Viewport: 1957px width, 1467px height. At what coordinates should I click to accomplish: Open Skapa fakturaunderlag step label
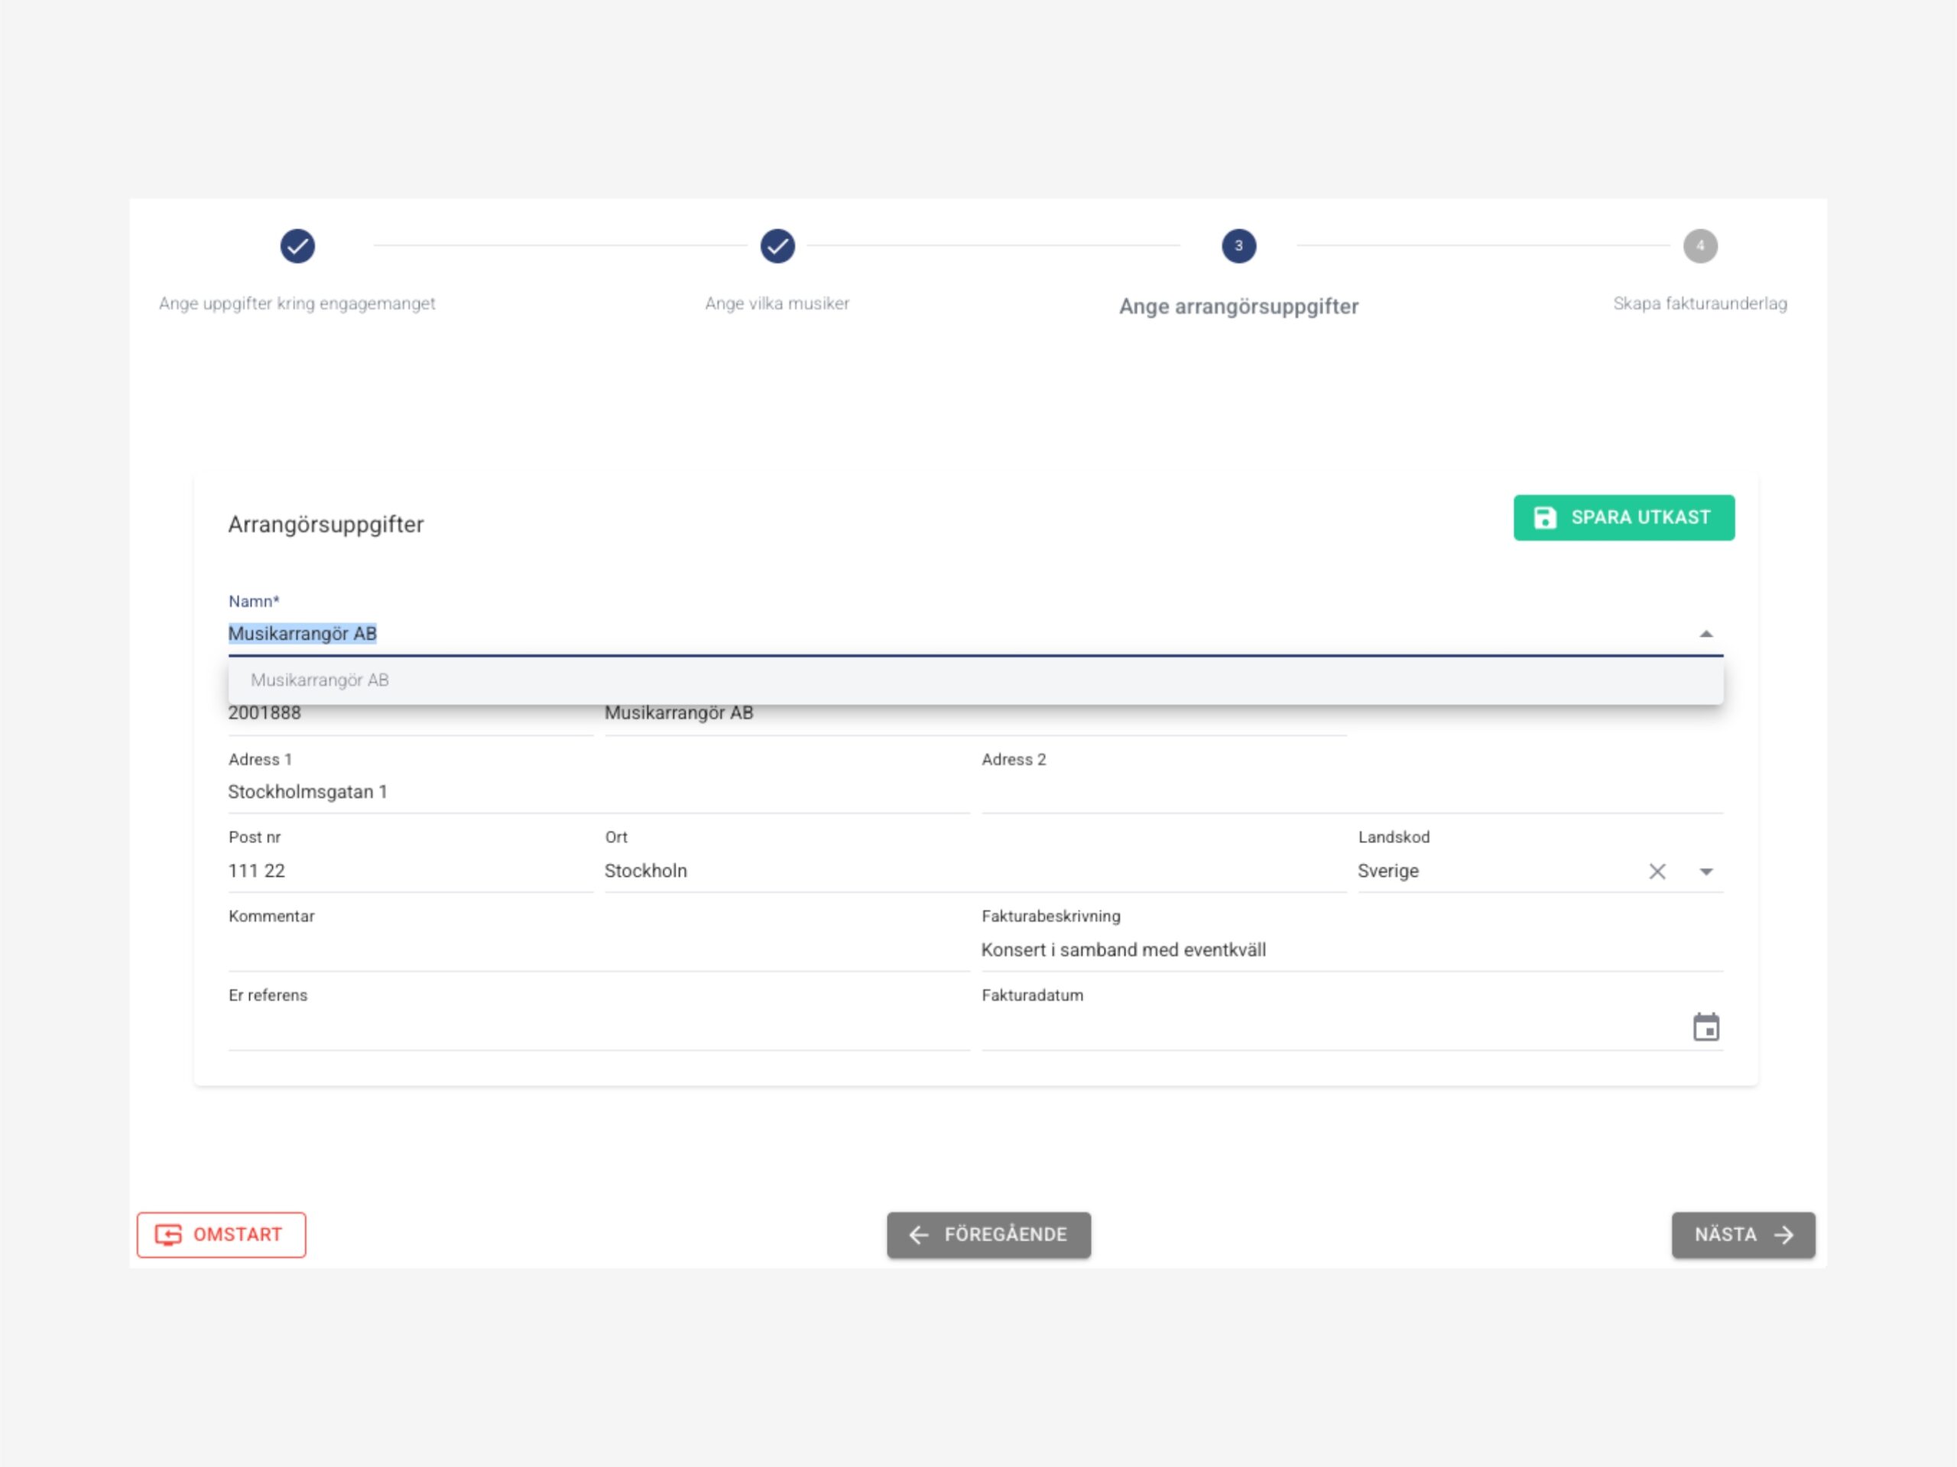pos(1699,303)
